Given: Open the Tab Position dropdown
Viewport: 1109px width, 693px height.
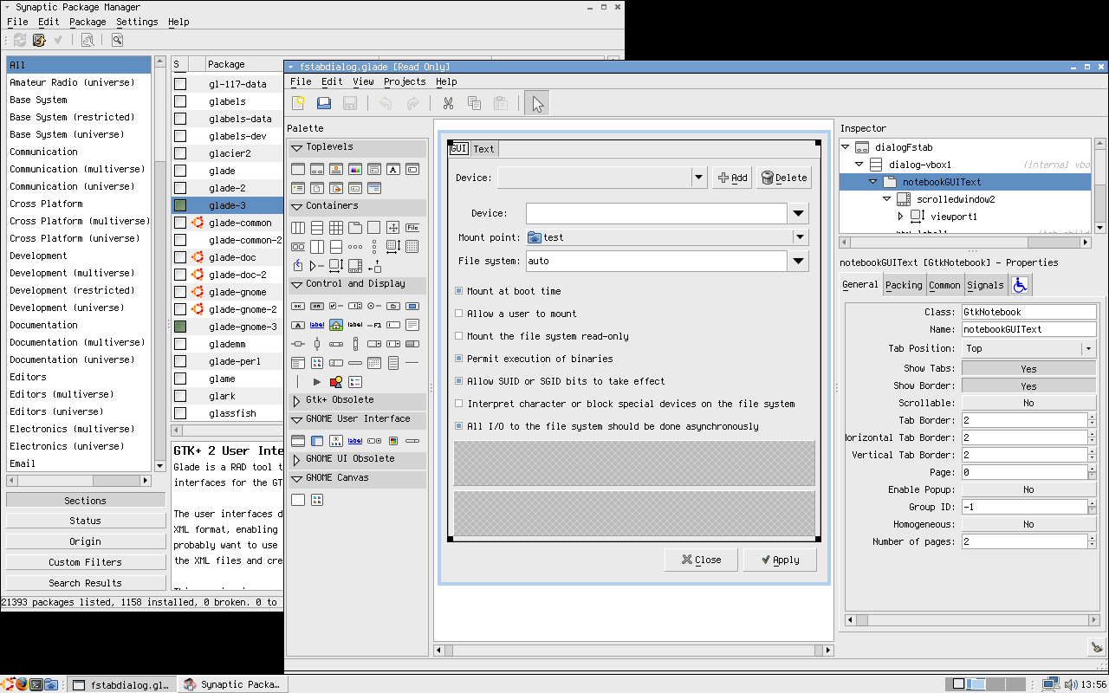Looking at the screenshot, I should (x=1029, y=348).
